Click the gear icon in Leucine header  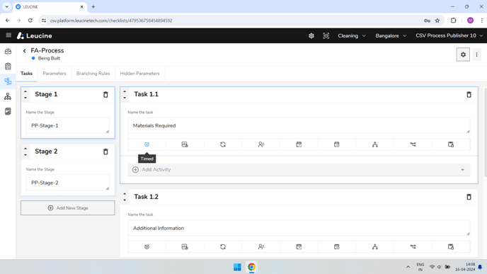point(311,35)
